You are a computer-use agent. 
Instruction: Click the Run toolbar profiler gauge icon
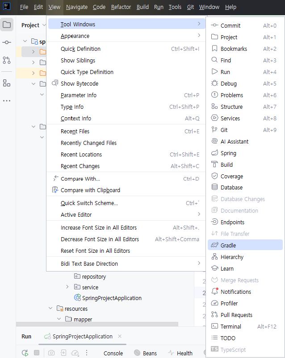(75, 353)
